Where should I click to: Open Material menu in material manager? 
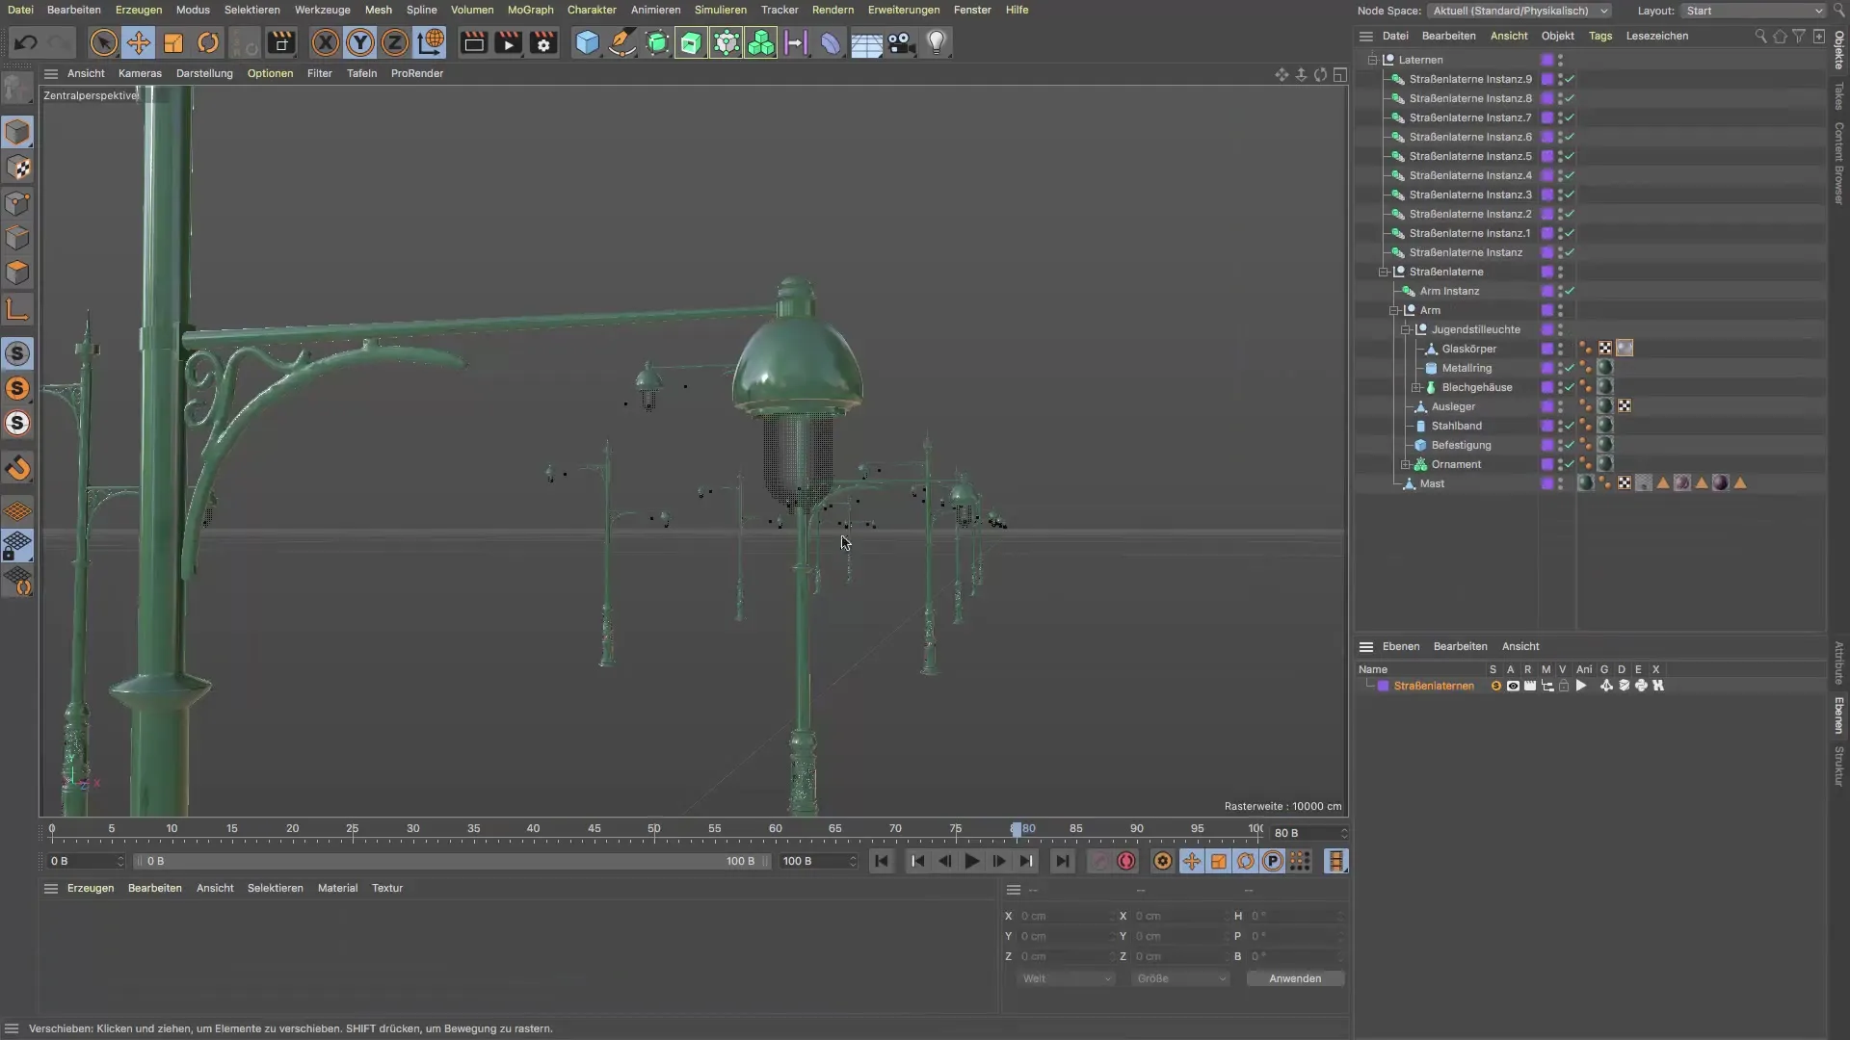[x=337, y=888]
